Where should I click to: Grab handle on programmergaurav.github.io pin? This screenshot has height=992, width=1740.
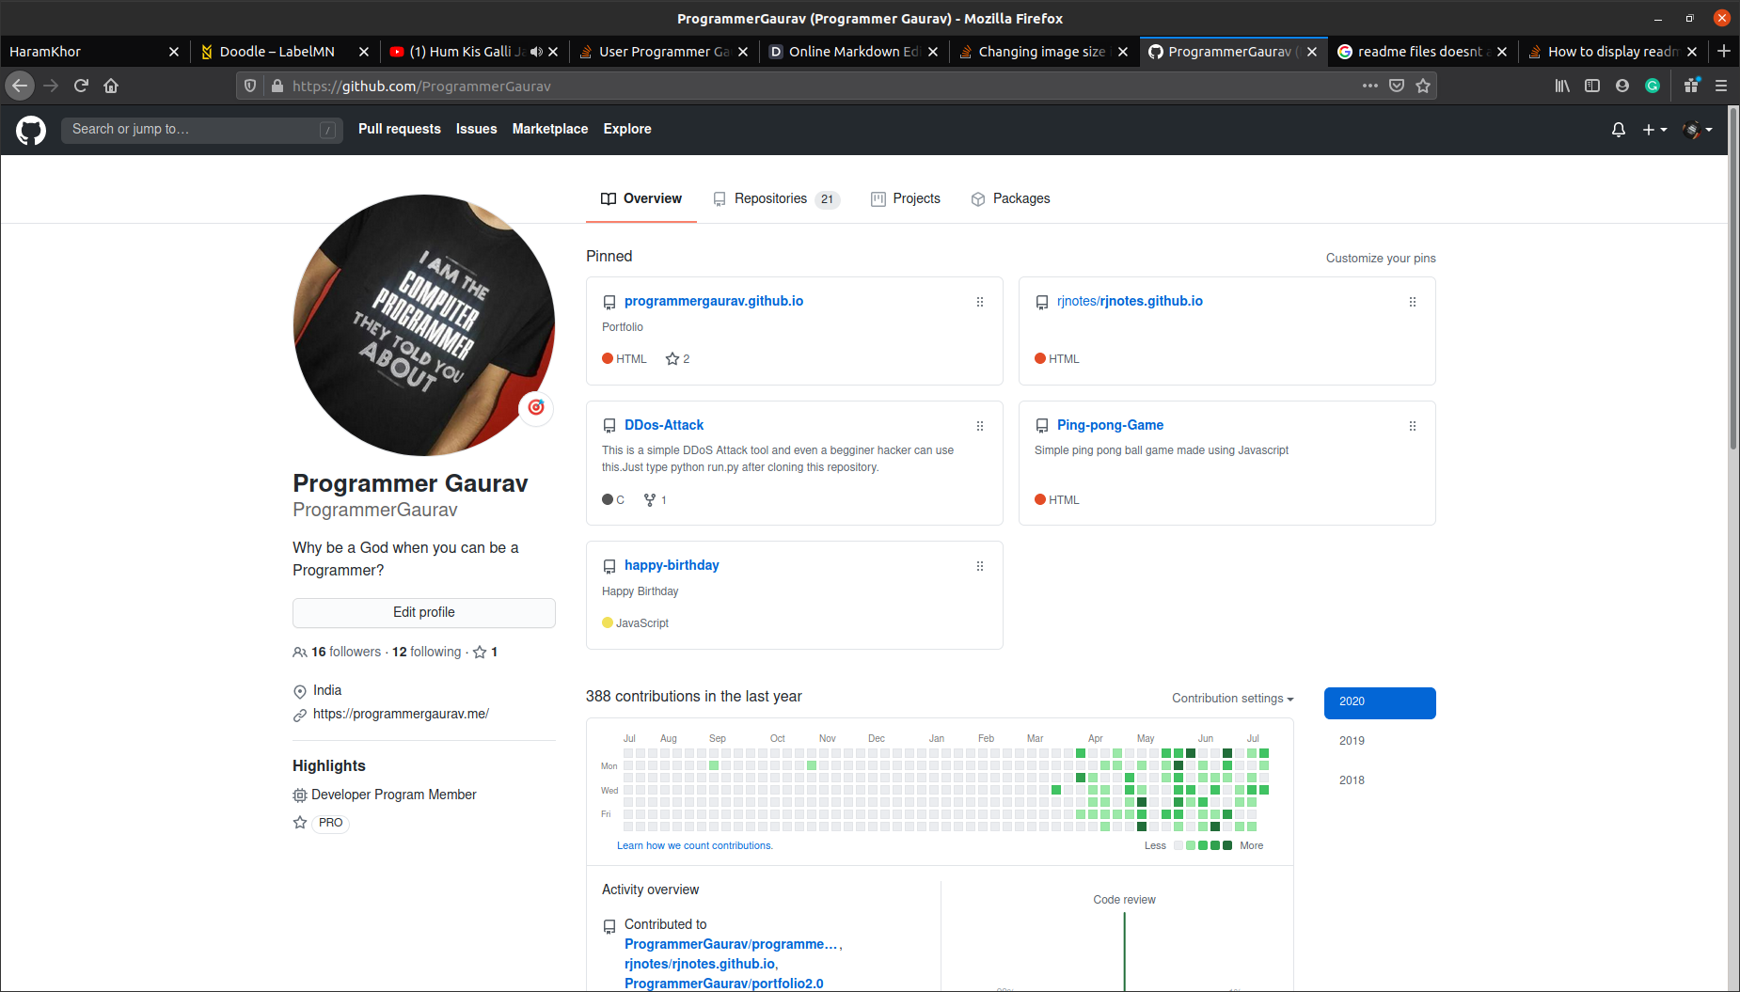[980, 302]
